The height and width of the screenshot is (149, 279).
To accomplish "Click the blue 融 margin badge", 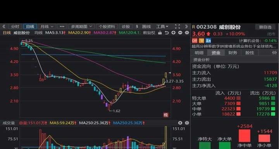I will click(208, 41).
